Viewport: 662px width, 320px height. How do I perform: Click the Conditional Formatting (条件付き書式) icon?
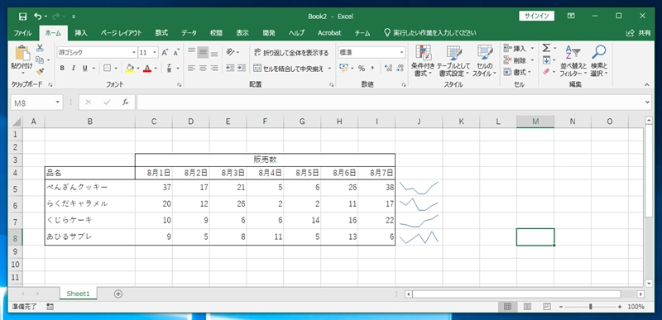coord(423,52)
